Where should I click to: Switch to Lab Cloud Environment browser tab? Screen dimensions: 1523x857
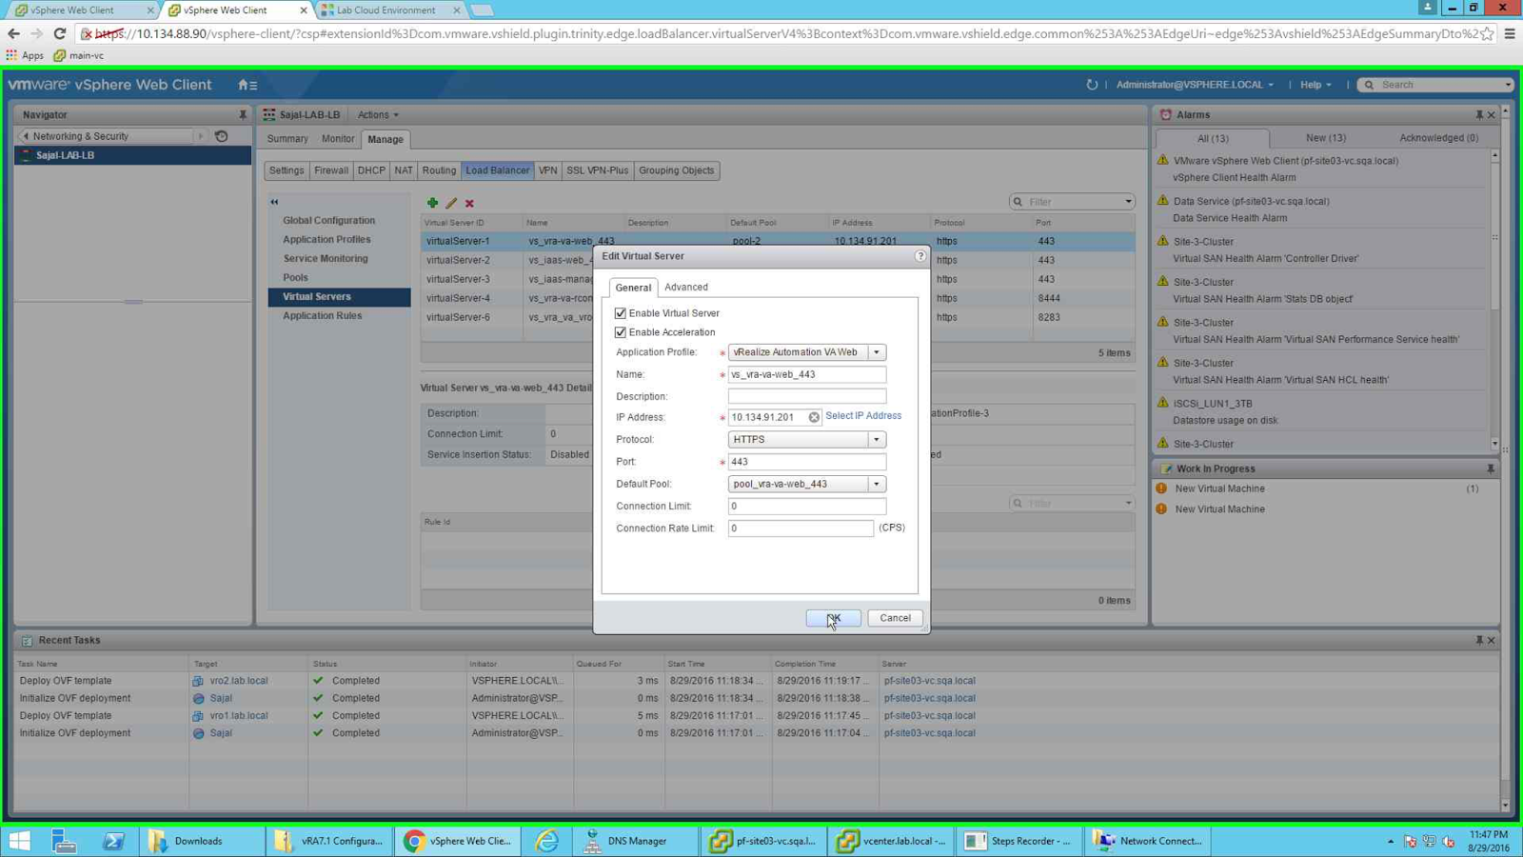[x=386, y=10]
